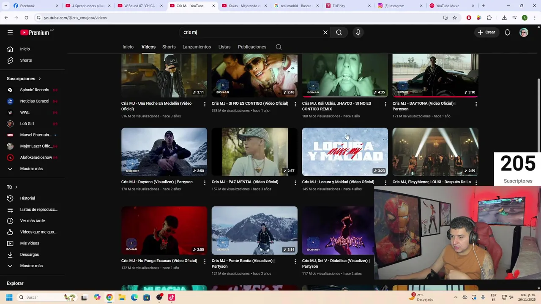Image resolution: width=541 pixels, height=304 pixels.
Task: Go back in browser history
Action: (6, 18)
